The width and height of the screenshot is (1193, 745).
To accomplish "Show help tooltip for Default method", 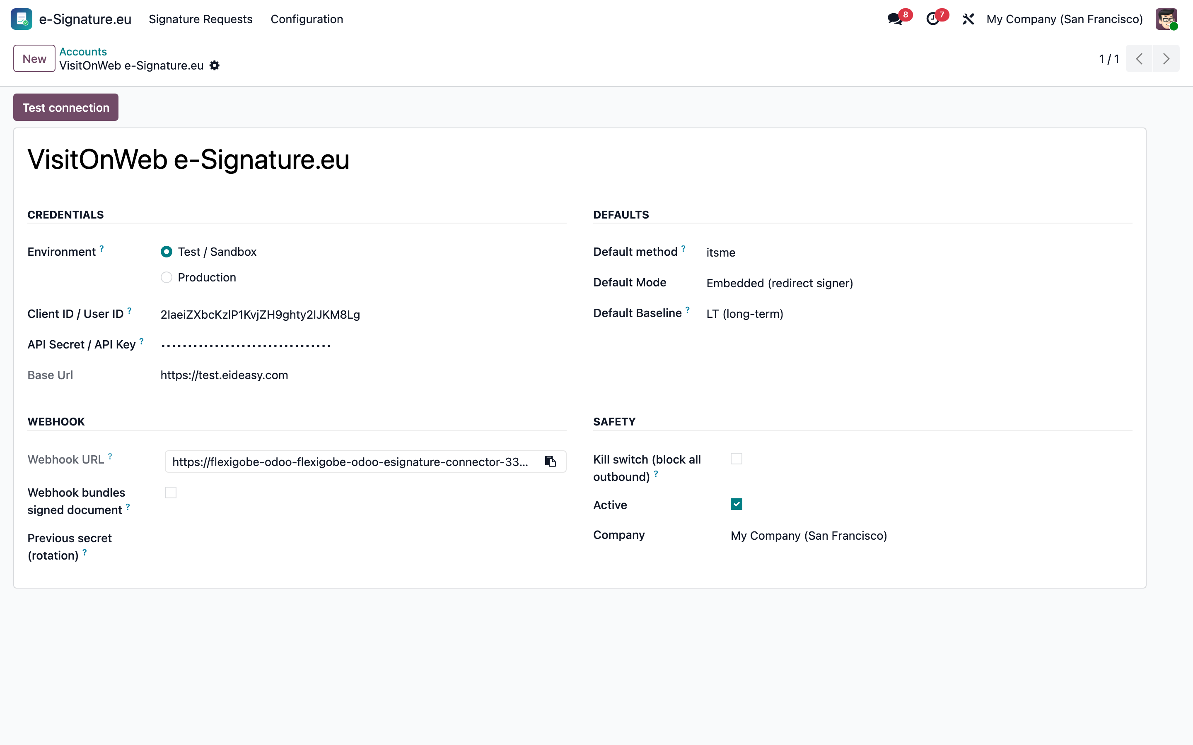I will [x=683, y=248].
